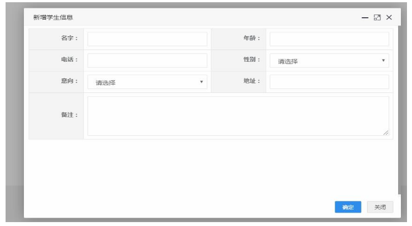Screen dimensions: 412x226
Task: Confirm with the blue 确定 button
Action: click(x=348, y=207)
